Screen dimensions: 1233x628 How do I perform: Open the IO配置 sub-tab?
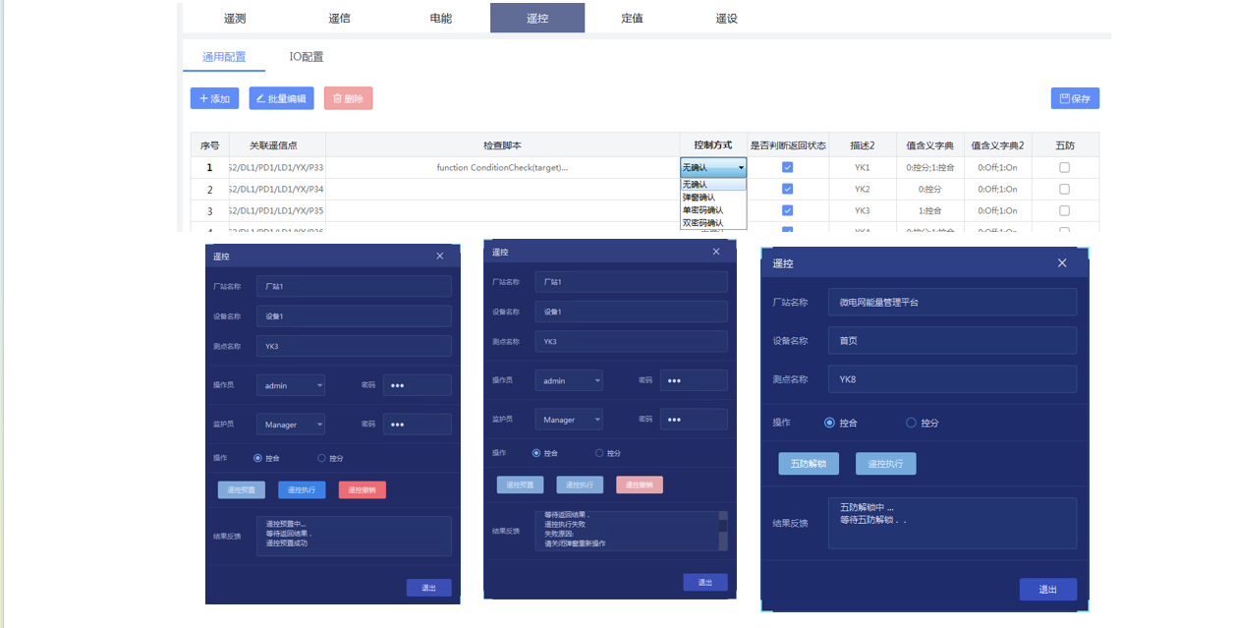[306, 57]
